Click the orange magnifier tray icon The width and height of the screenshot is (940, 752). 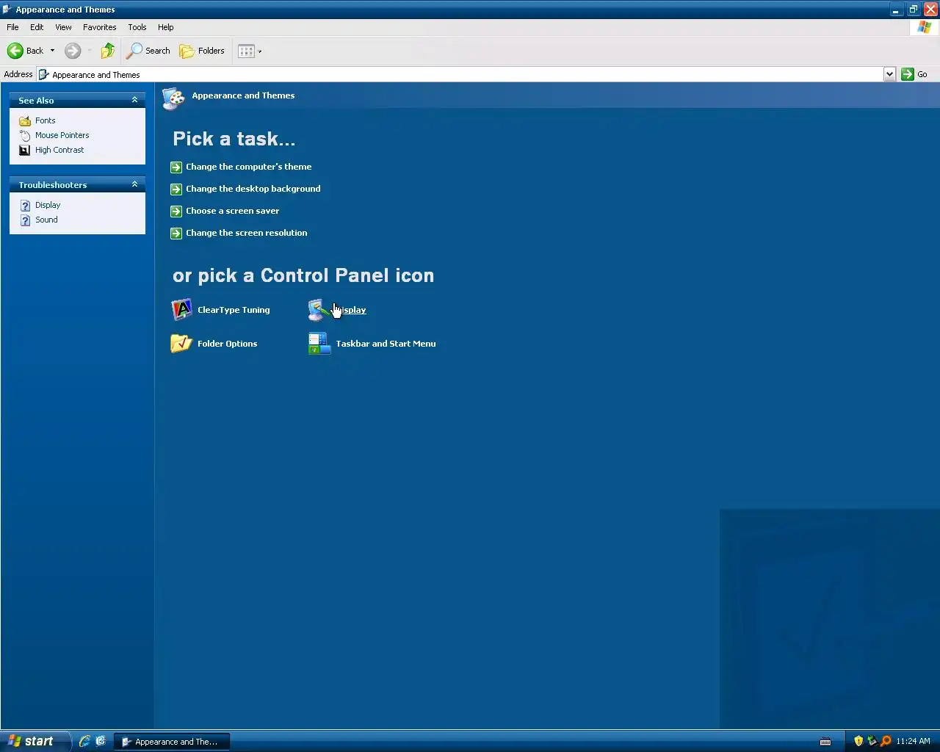(886, 741)
